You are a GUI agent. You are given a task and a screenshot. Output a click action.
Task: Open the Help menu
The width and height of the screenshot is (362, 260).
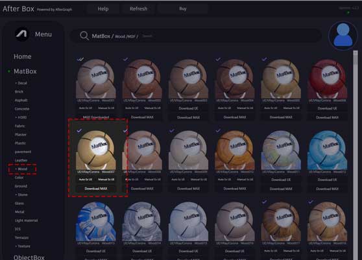103,9
